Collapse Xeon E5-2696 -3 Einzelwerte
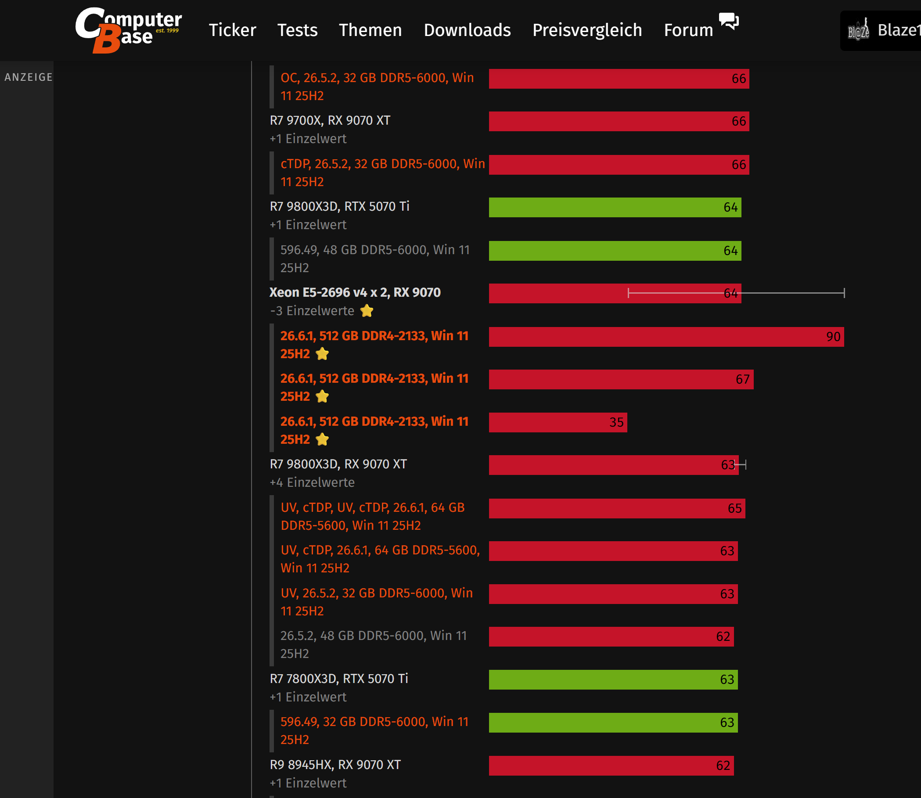Viewport: 921px width, 798px height. click(312, 310)
